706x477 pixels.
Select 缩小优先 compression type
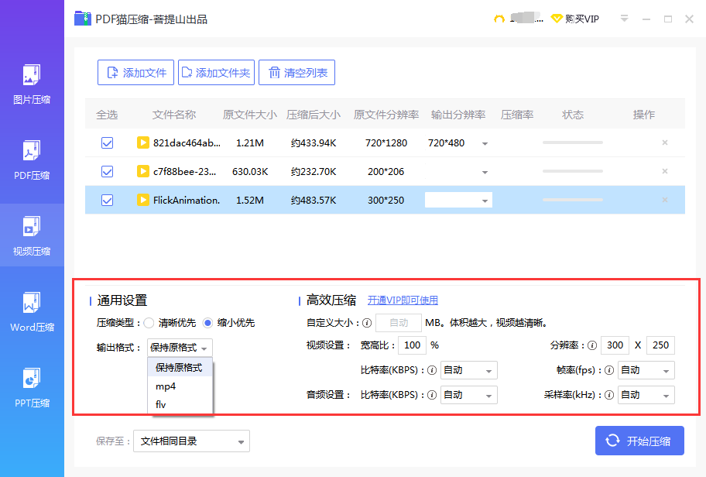207,323
